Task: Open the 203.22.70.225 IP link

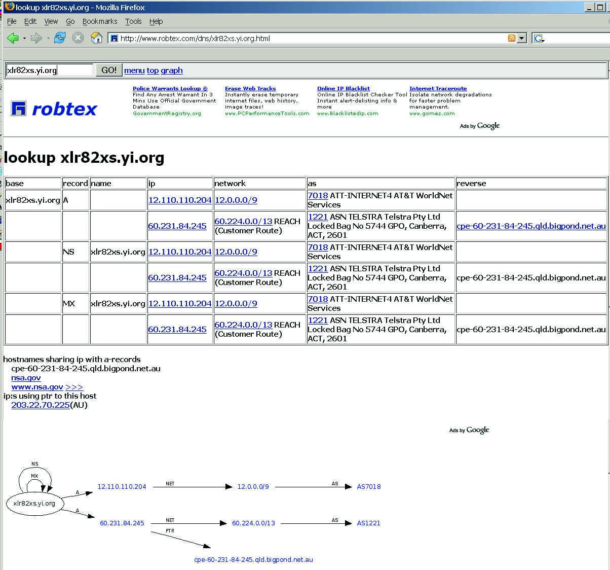Action: (x=41, y=405)
